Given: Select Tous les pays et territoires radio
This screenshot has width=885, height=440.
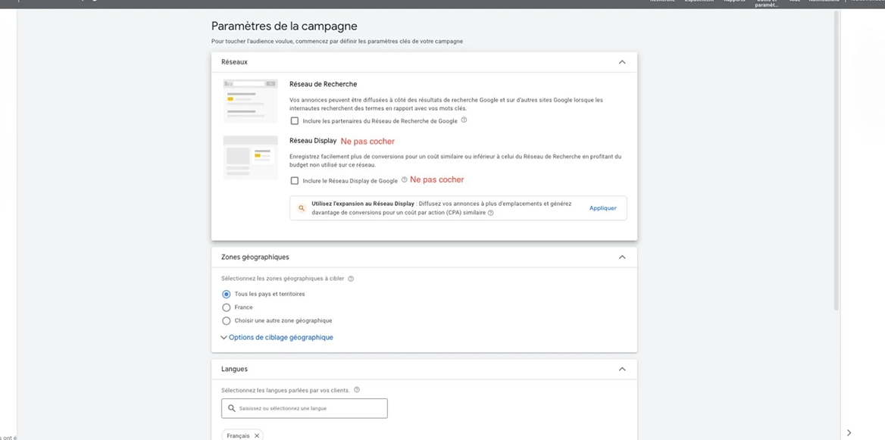Looking at the screenshot, I should point(227,294).
